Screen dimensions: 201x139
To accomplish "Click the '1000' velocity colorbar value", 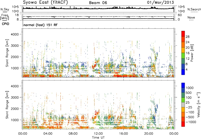I will click(190, 88).
